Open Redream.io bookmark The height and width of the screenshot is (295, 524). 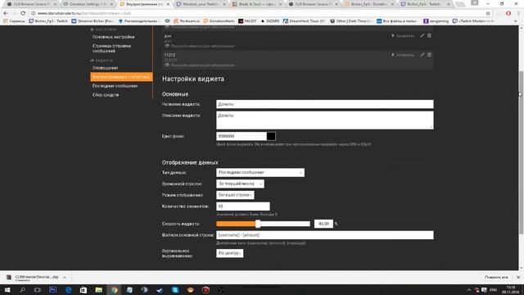(x=187, y=20)
